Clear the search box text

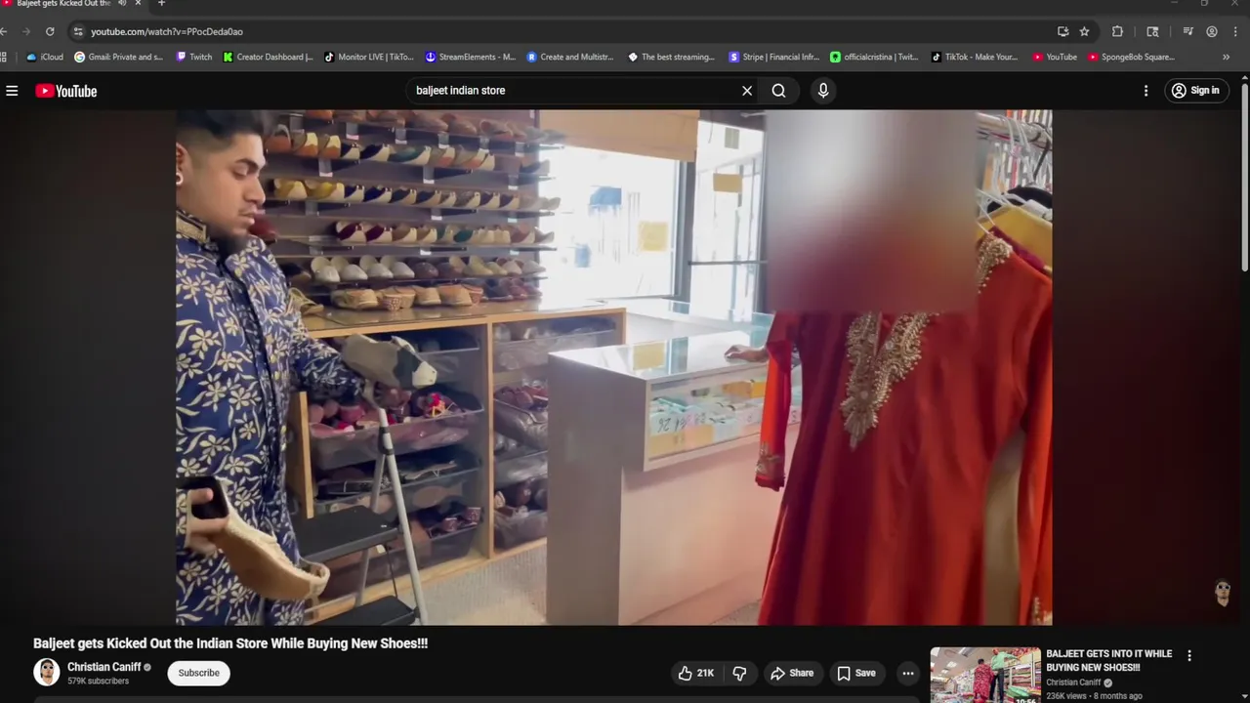pyautogui.click(x=747, y=91)
